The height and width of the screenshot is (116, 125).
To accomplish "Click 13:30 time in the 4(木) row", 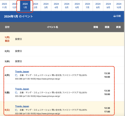I will [107, 73].
